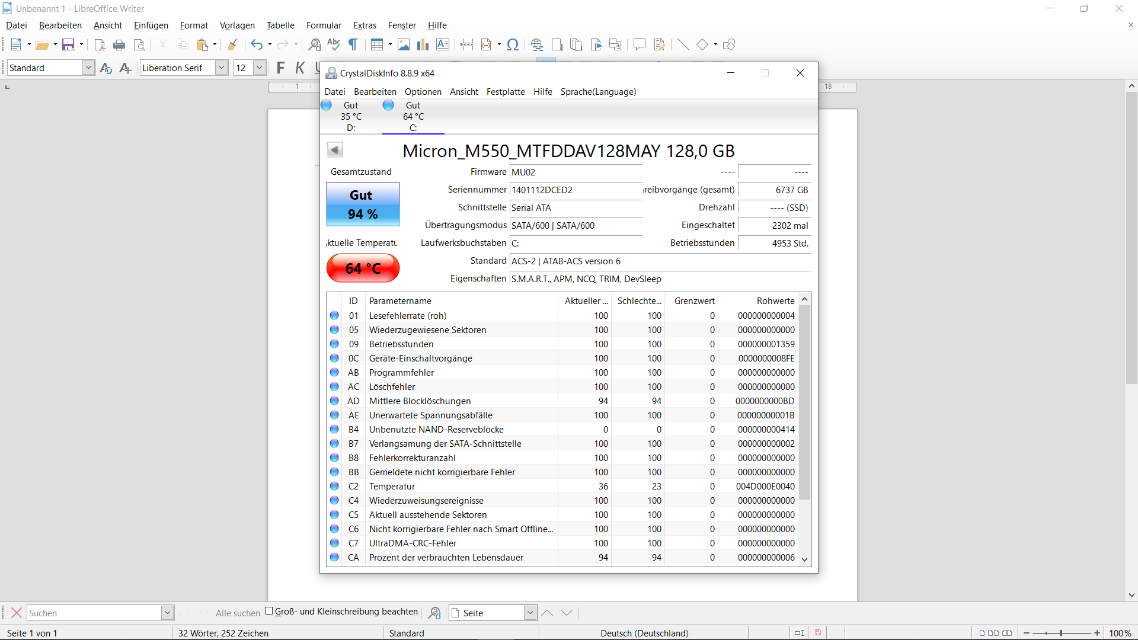The width and height of the screenshot is (1138, 640).
Task: Open the font size 12 dropdown
Action: click(x=259, y=68)
